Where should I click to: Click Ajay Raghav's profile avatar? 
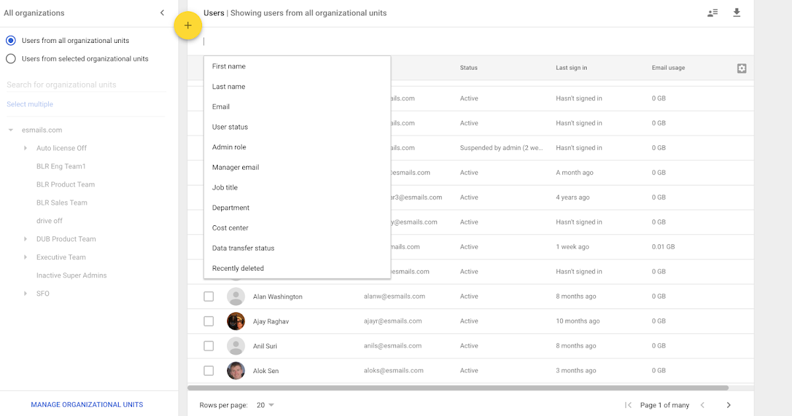236,321
